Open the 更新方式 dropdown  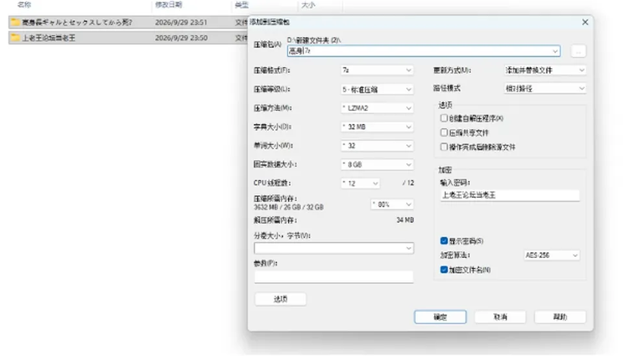(544, 70)
